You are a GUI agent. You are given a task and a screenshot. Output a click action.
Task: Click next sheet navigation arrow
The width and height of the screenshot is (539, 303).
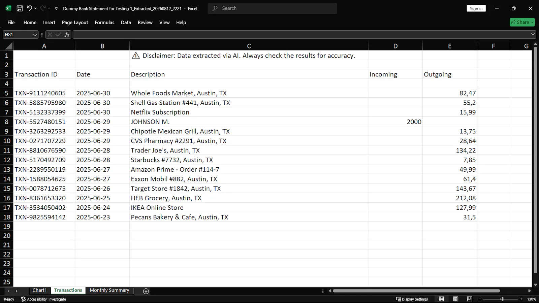coord(17,291)
